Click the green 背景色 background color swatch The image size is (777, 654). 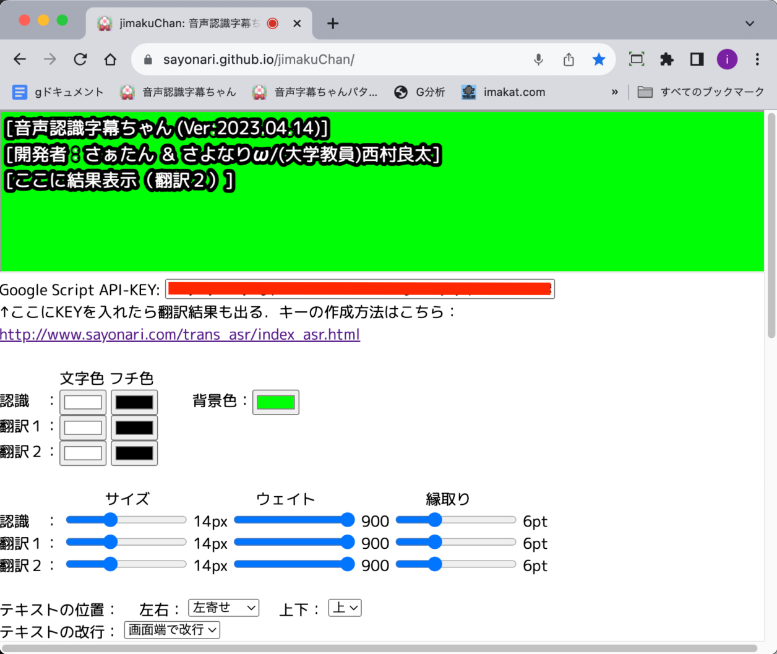[x=275, y=402]
